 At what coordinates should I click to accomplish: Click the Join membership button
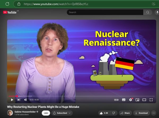46,113
